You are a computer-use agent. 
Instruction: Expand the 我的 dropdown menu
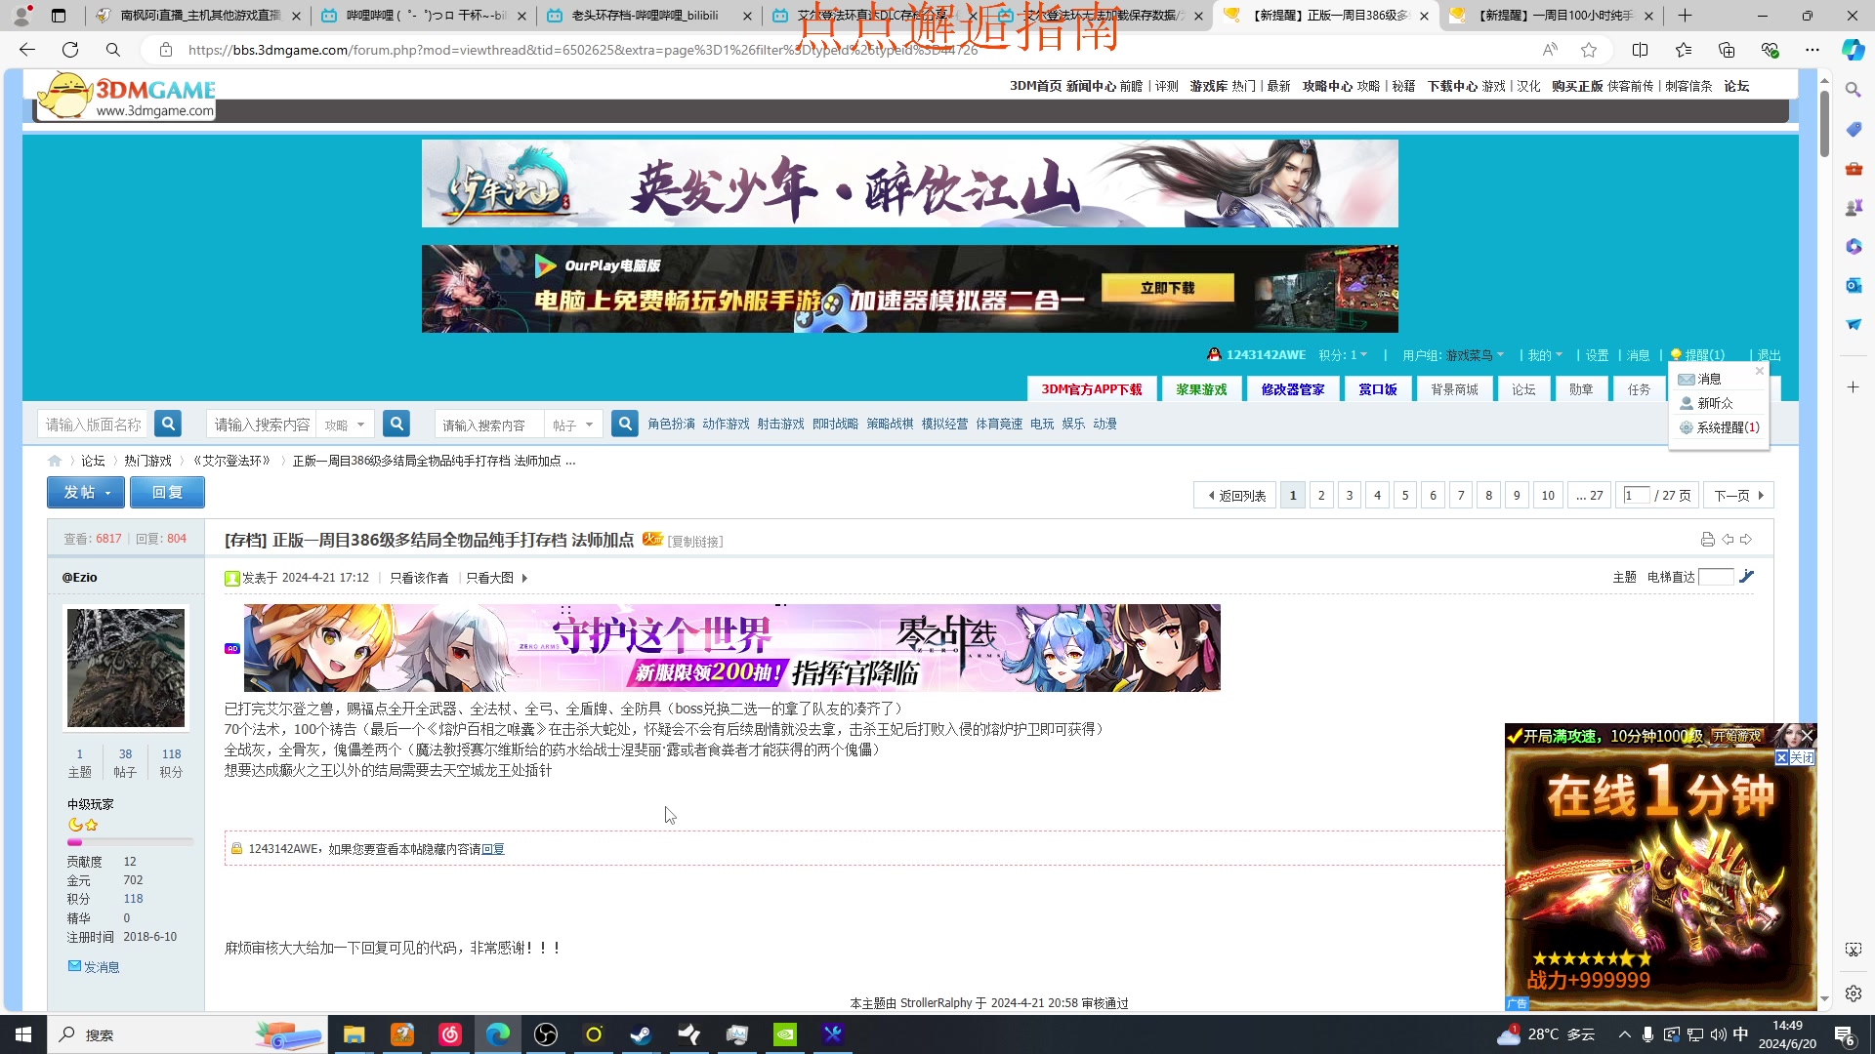(1545, 355)
